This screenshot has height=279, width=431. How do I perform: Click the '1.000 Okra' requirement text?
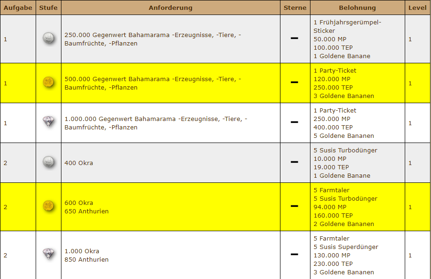[82, 251]
